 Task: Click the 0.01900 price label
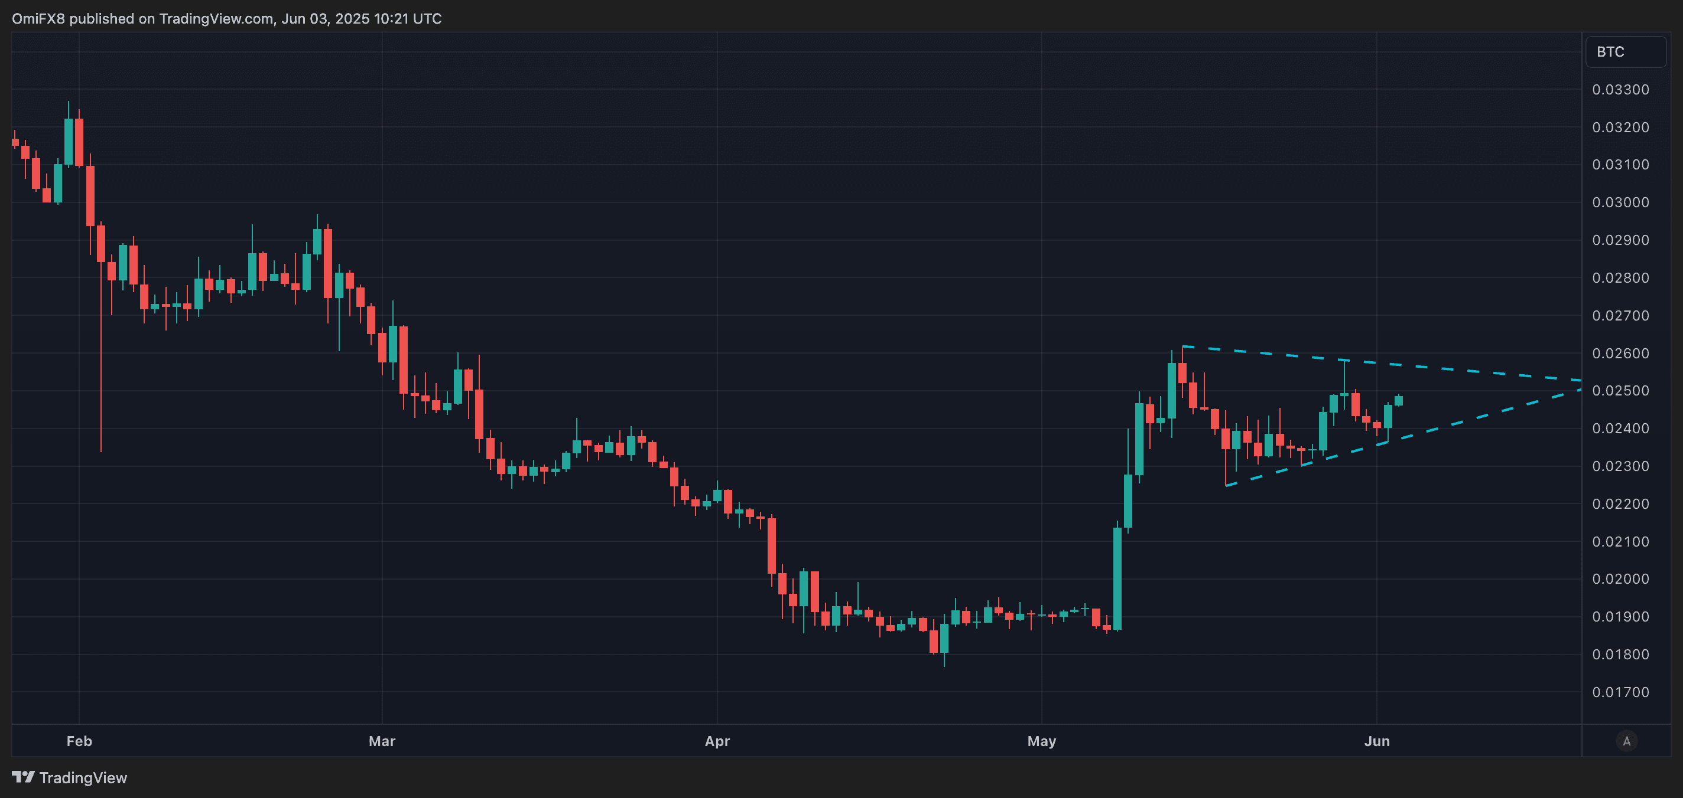click(x=1620, y=617)
